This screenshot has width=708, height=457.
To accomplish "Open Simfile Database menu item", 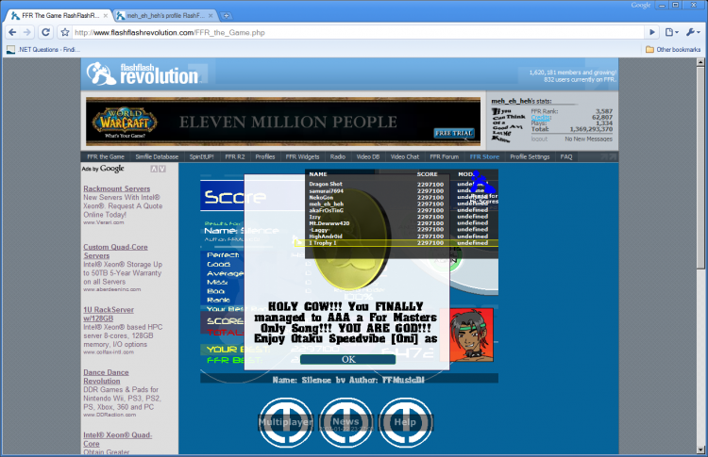I will click(x=157, y=156).
